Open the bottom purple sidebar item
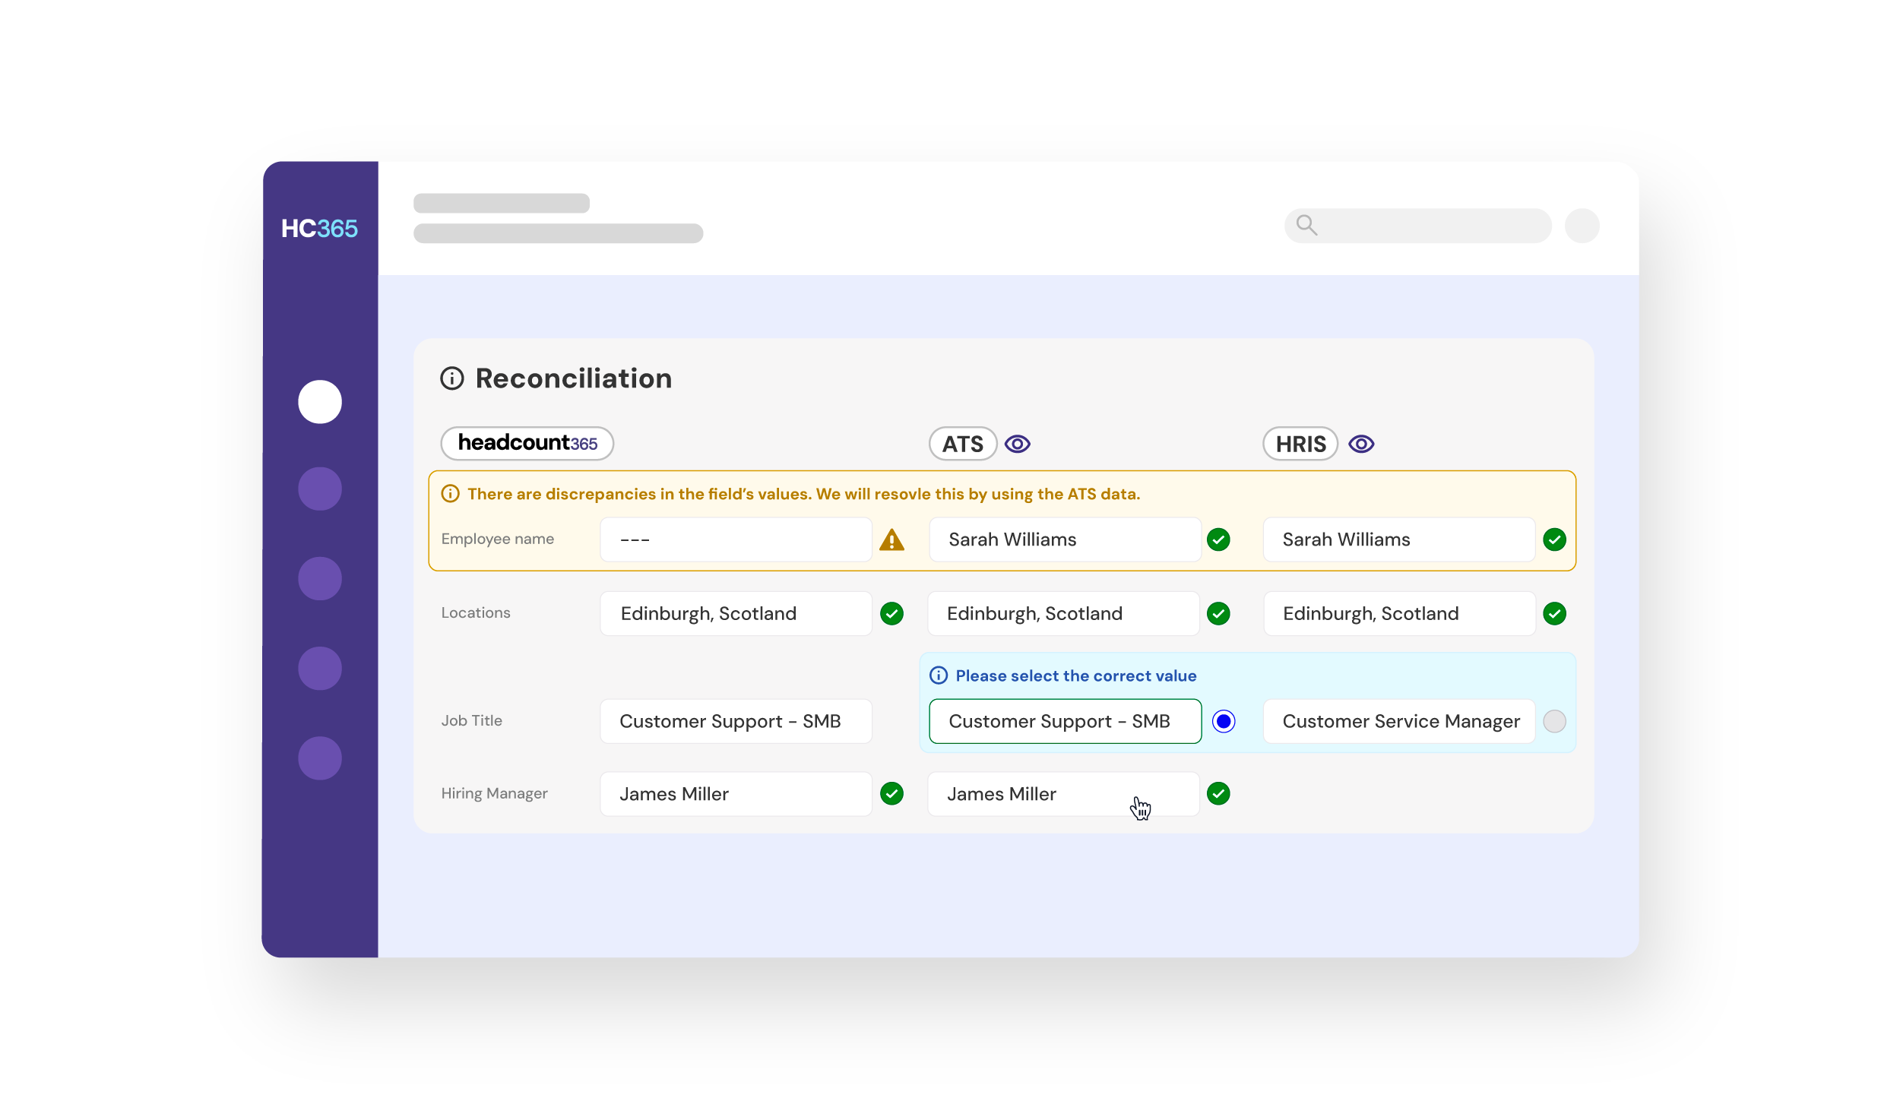The height and width of the screenshot is (1120, 1900). point(320,758)
